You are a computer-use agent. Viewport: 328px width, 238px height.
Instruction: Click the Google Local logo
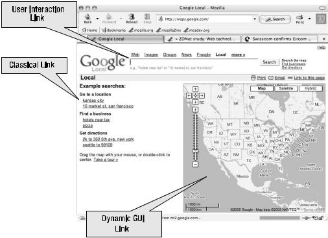pos(102,62)
